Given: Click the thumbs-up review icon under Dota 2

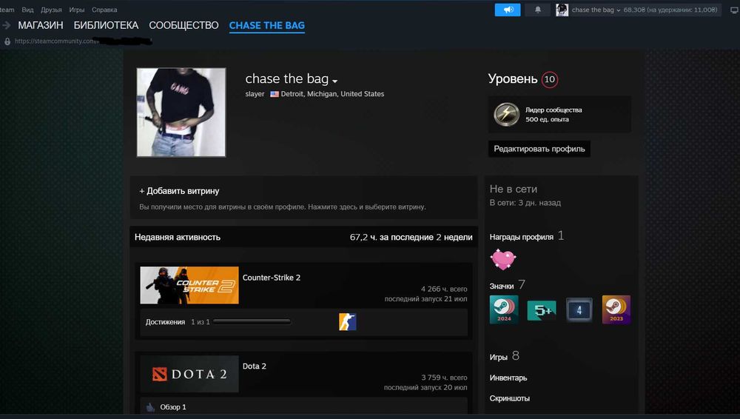Looking at the screenshot, I should tap(150, 406).
